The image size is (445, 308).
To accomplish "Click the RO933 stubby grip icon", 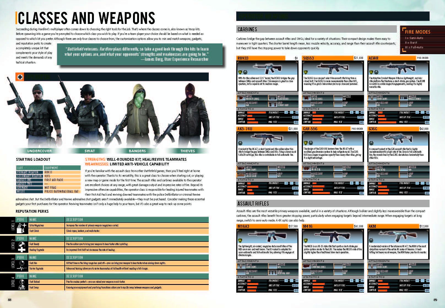I will (x=273, y=104).
